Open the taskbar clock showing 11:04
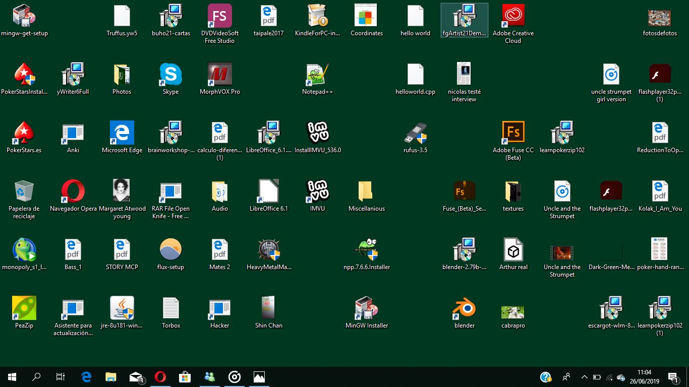 click(644, 377)
